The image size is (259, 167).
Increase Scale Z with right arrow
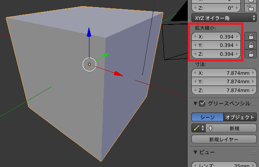click(237, 54)
